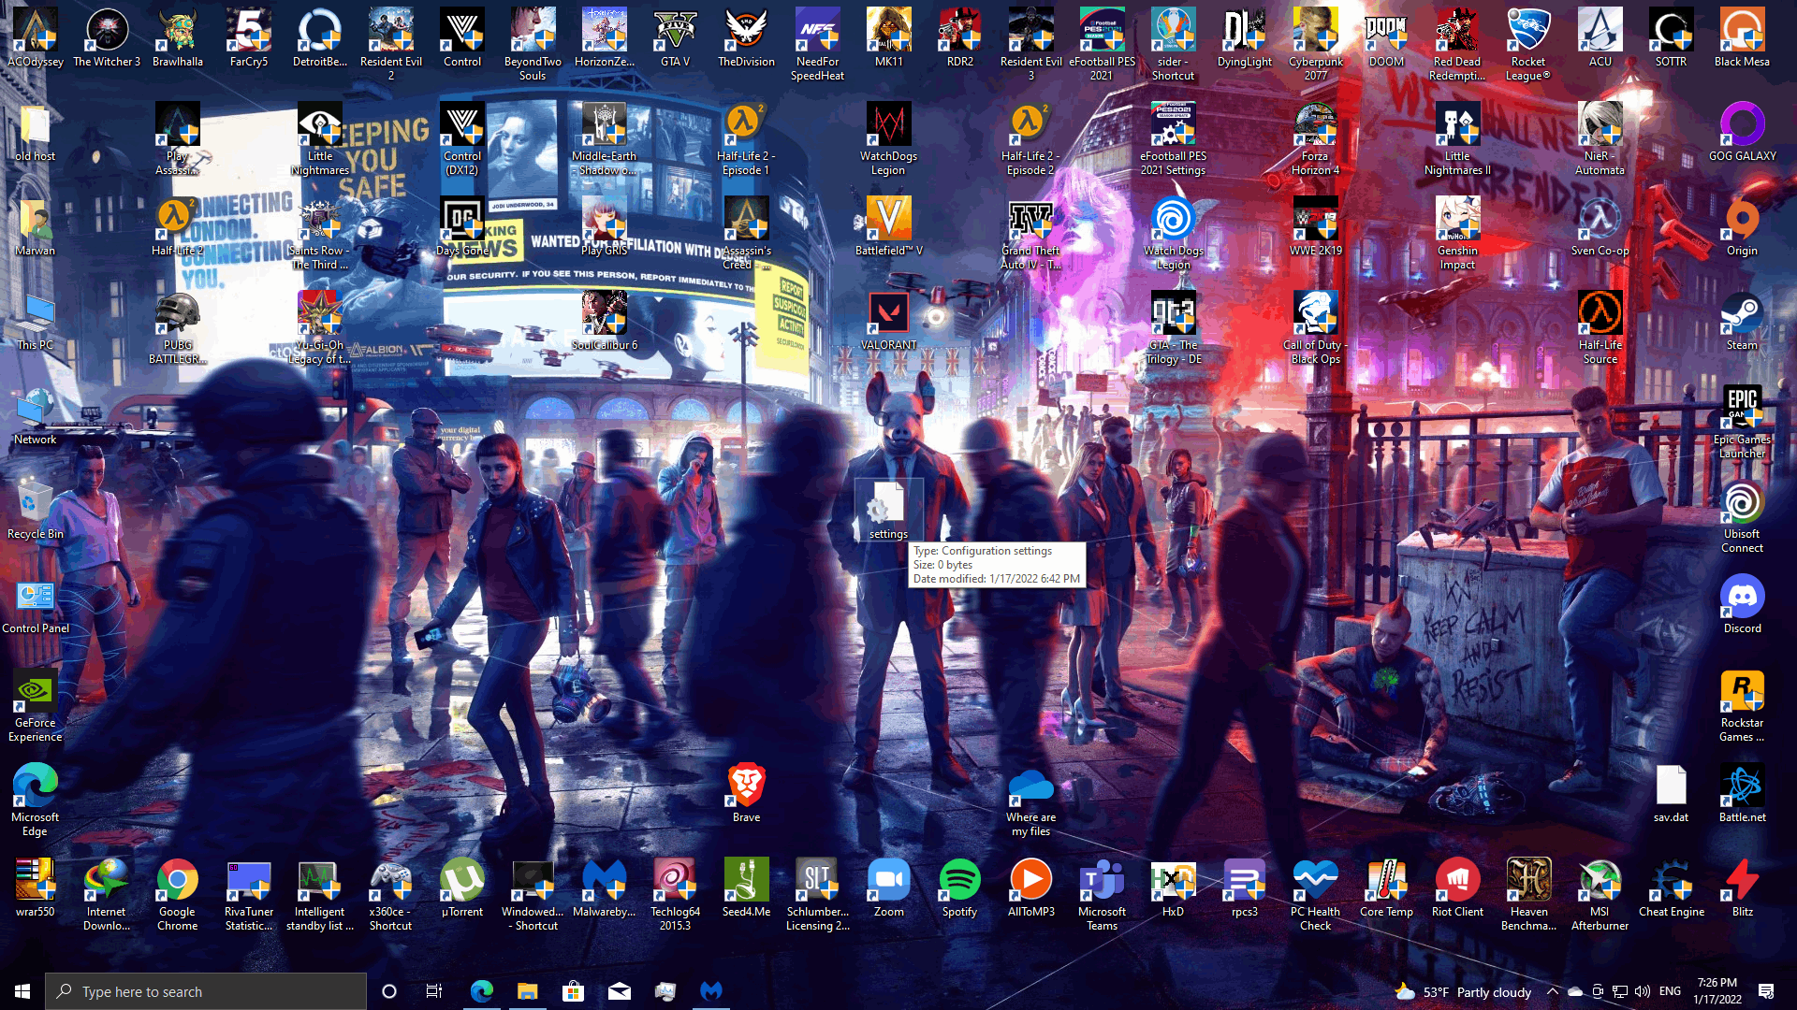This screenshot has height=1010, width=1797.
Task: Open the Ubisoft Connect icon
Action: [1742, 516]
